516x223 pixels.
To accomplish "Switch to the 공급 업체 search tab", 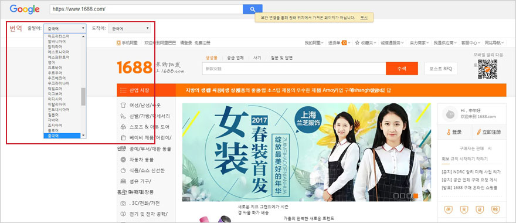I will coord(235,58).
